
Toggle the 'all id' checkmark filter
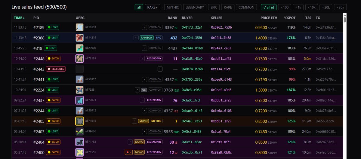click(268, 7)
